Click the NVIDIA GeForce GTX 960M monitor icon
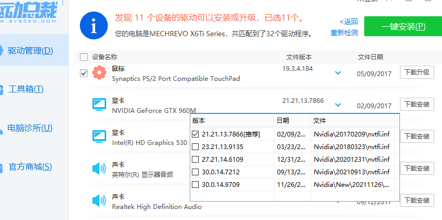This screenshot has height=220, width=442. 99,104
